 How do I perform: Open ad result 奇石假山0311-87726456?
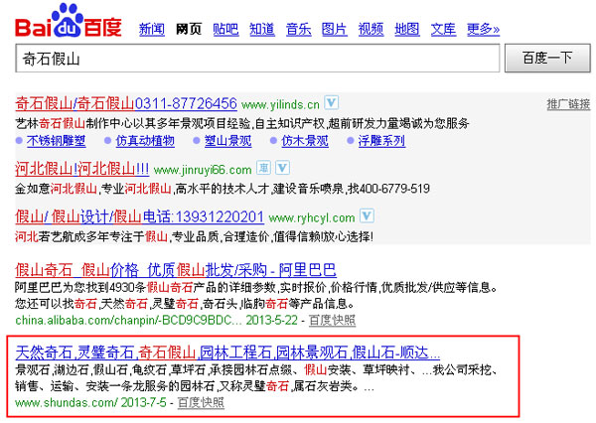click(x=126, y=103)
